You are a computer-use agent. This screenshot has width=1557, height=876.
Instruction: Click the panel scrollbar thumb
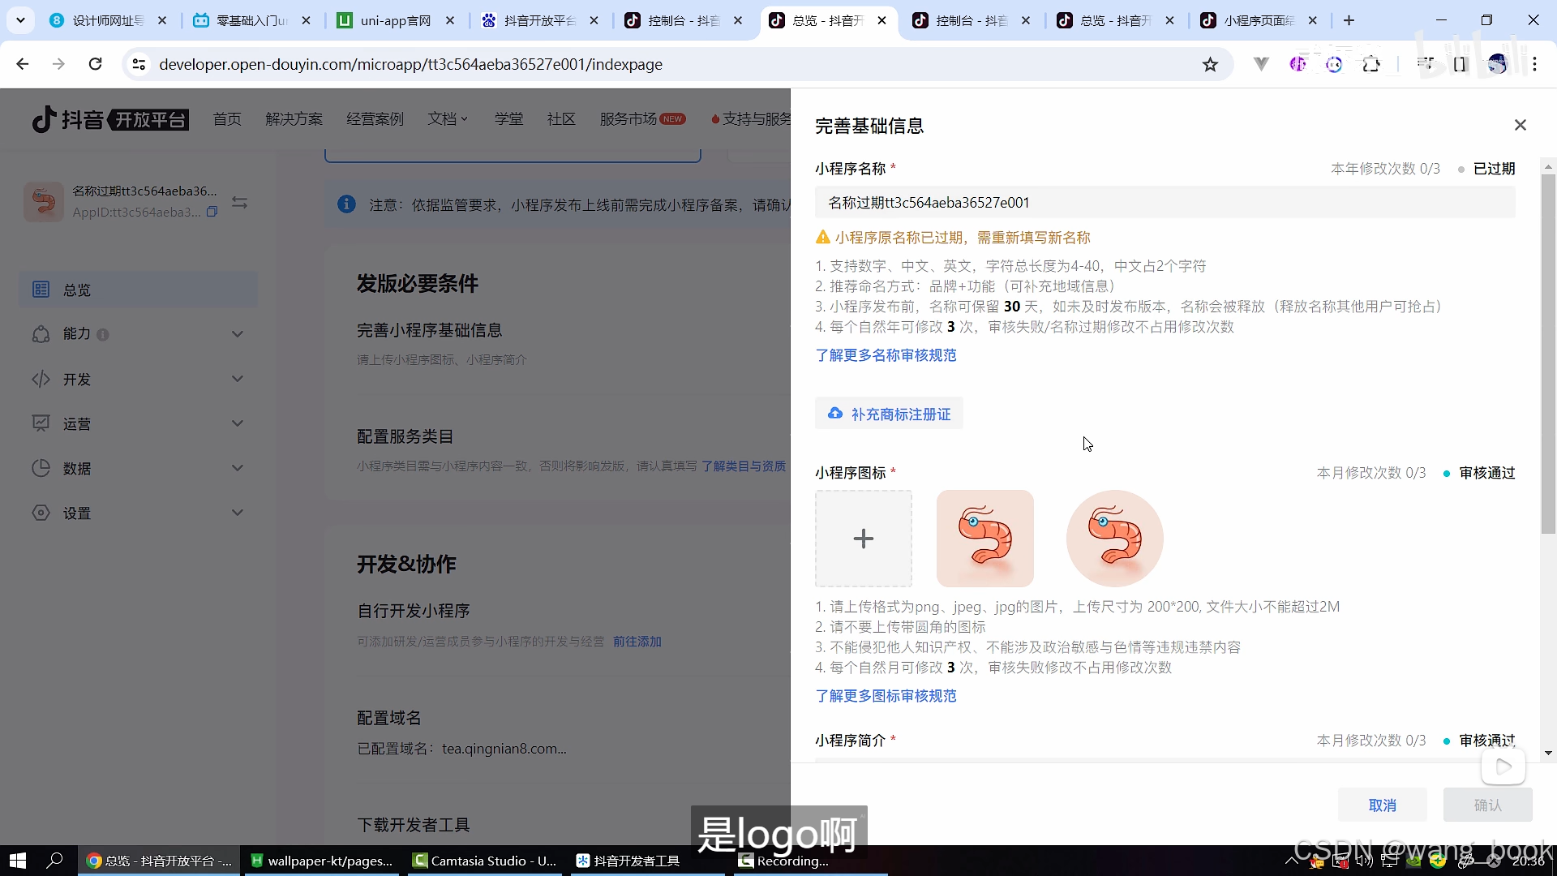(1548, 354)
